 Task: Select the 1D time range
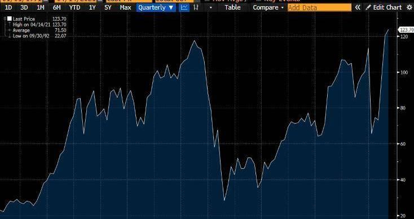[8, 7]
